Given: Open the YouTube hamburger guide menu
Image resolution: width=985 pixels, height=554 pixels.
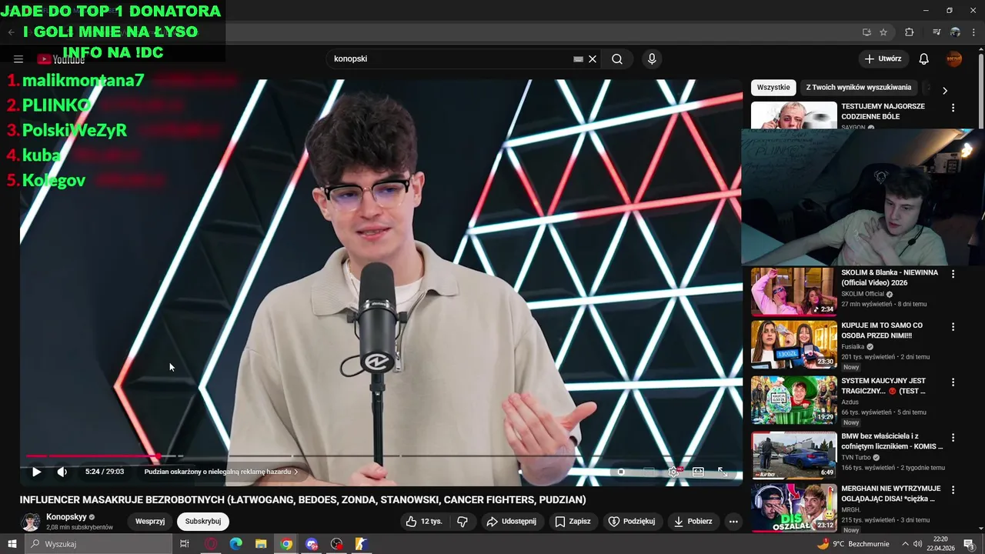Looking at the screenshot, I should tap(18, 58).
